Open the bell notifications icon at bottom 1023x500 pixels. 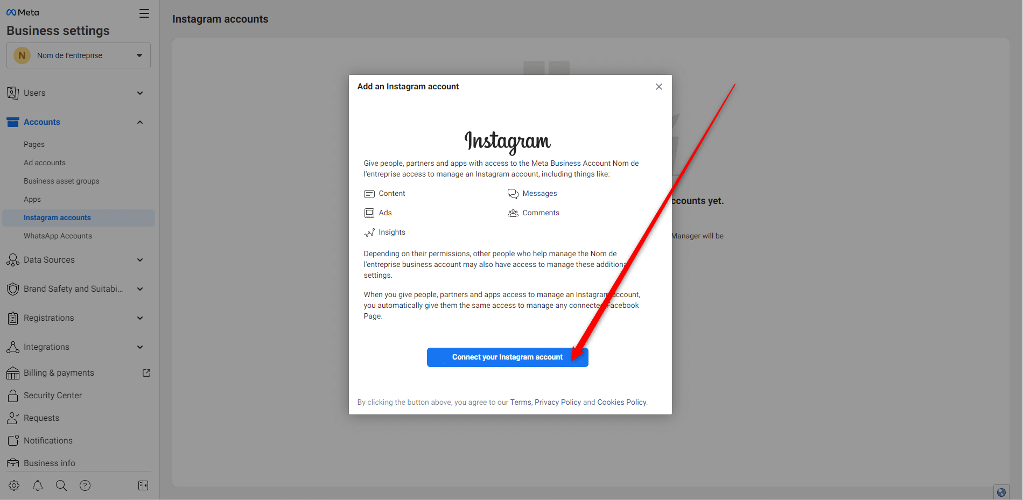click(38, 485)
